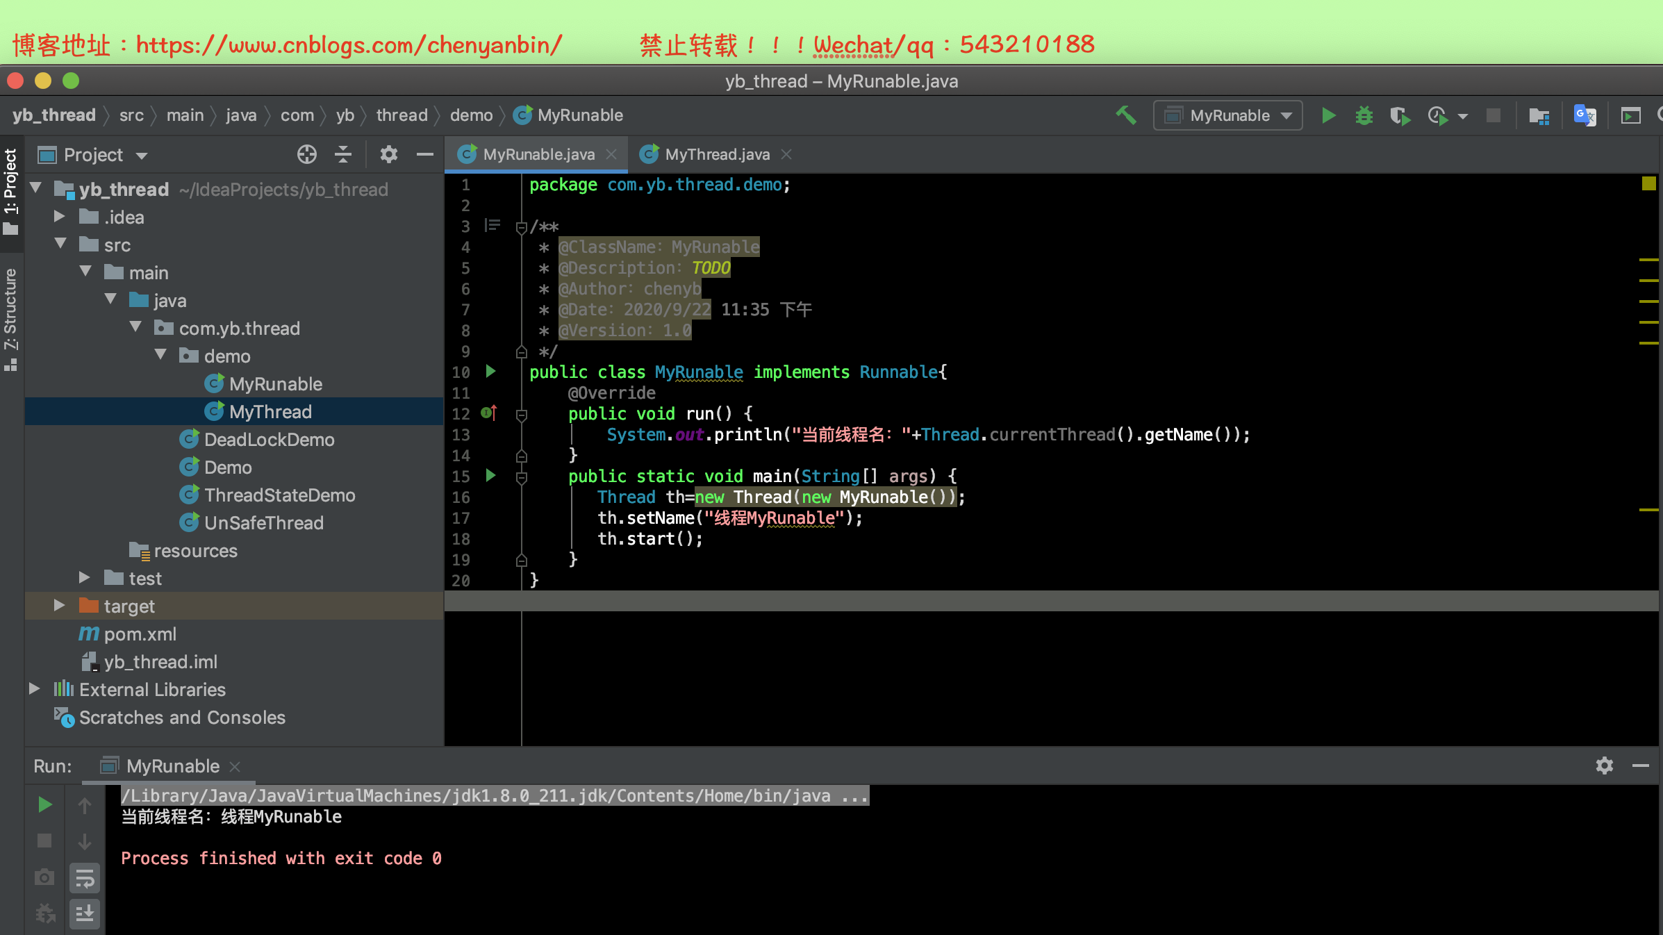
Task: Click warning stripe mark near line 17
Action: [1648, 510]
